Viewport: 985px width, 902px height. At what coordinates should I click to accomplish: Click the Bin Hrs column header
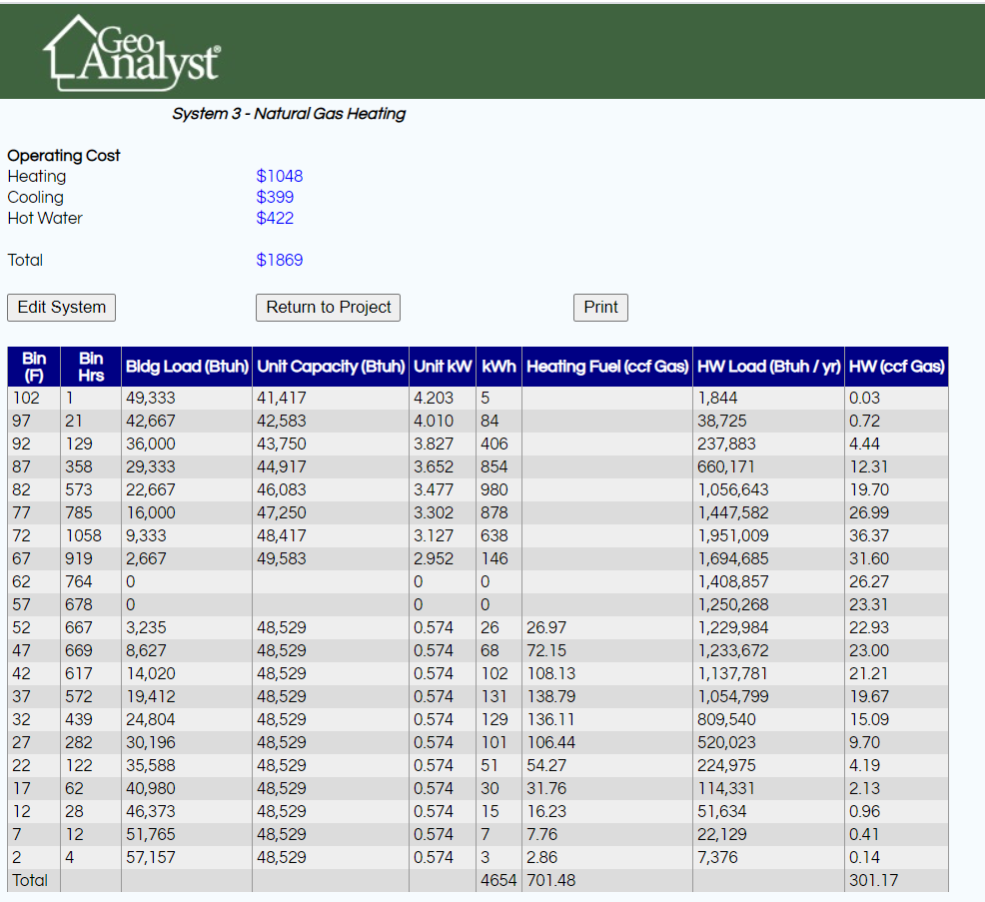91,367
